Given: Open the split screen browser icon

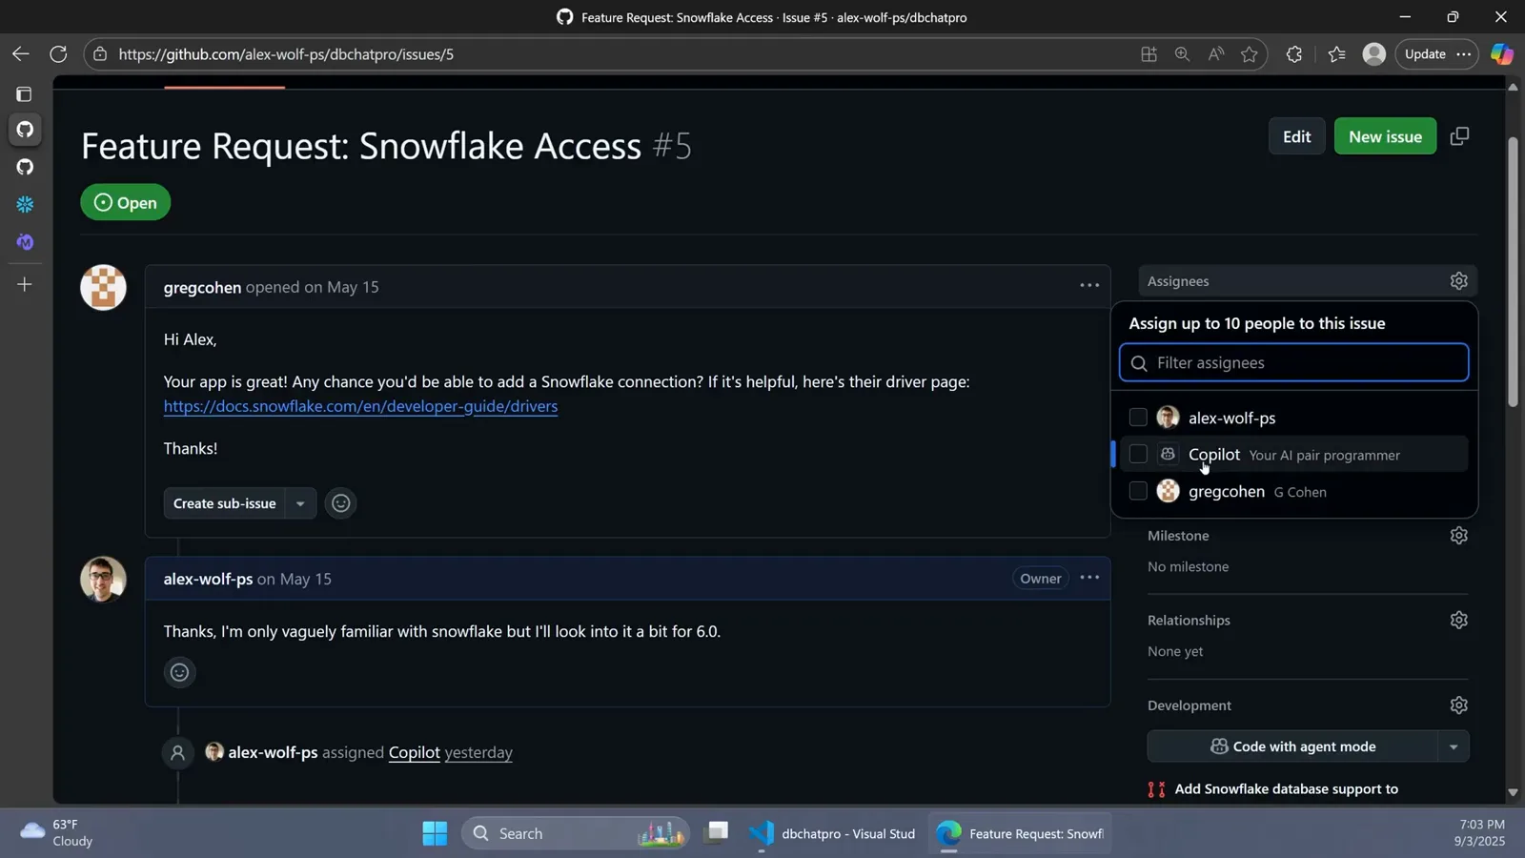Looking at the screenshot, I should pos(1149,54).
